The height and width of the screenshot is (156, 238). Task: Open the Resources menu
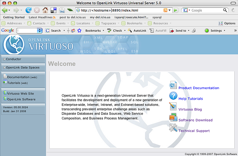click(x=159, y=23)
